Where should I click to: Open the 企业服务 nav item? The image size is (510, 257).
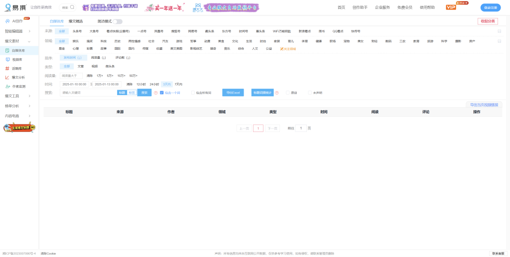[382, 7]
